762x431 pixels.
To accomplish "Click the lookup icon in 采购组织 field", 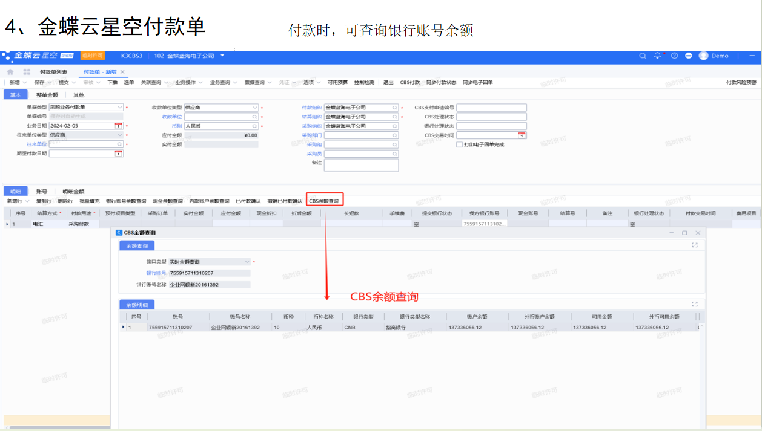I will (395, 126).
